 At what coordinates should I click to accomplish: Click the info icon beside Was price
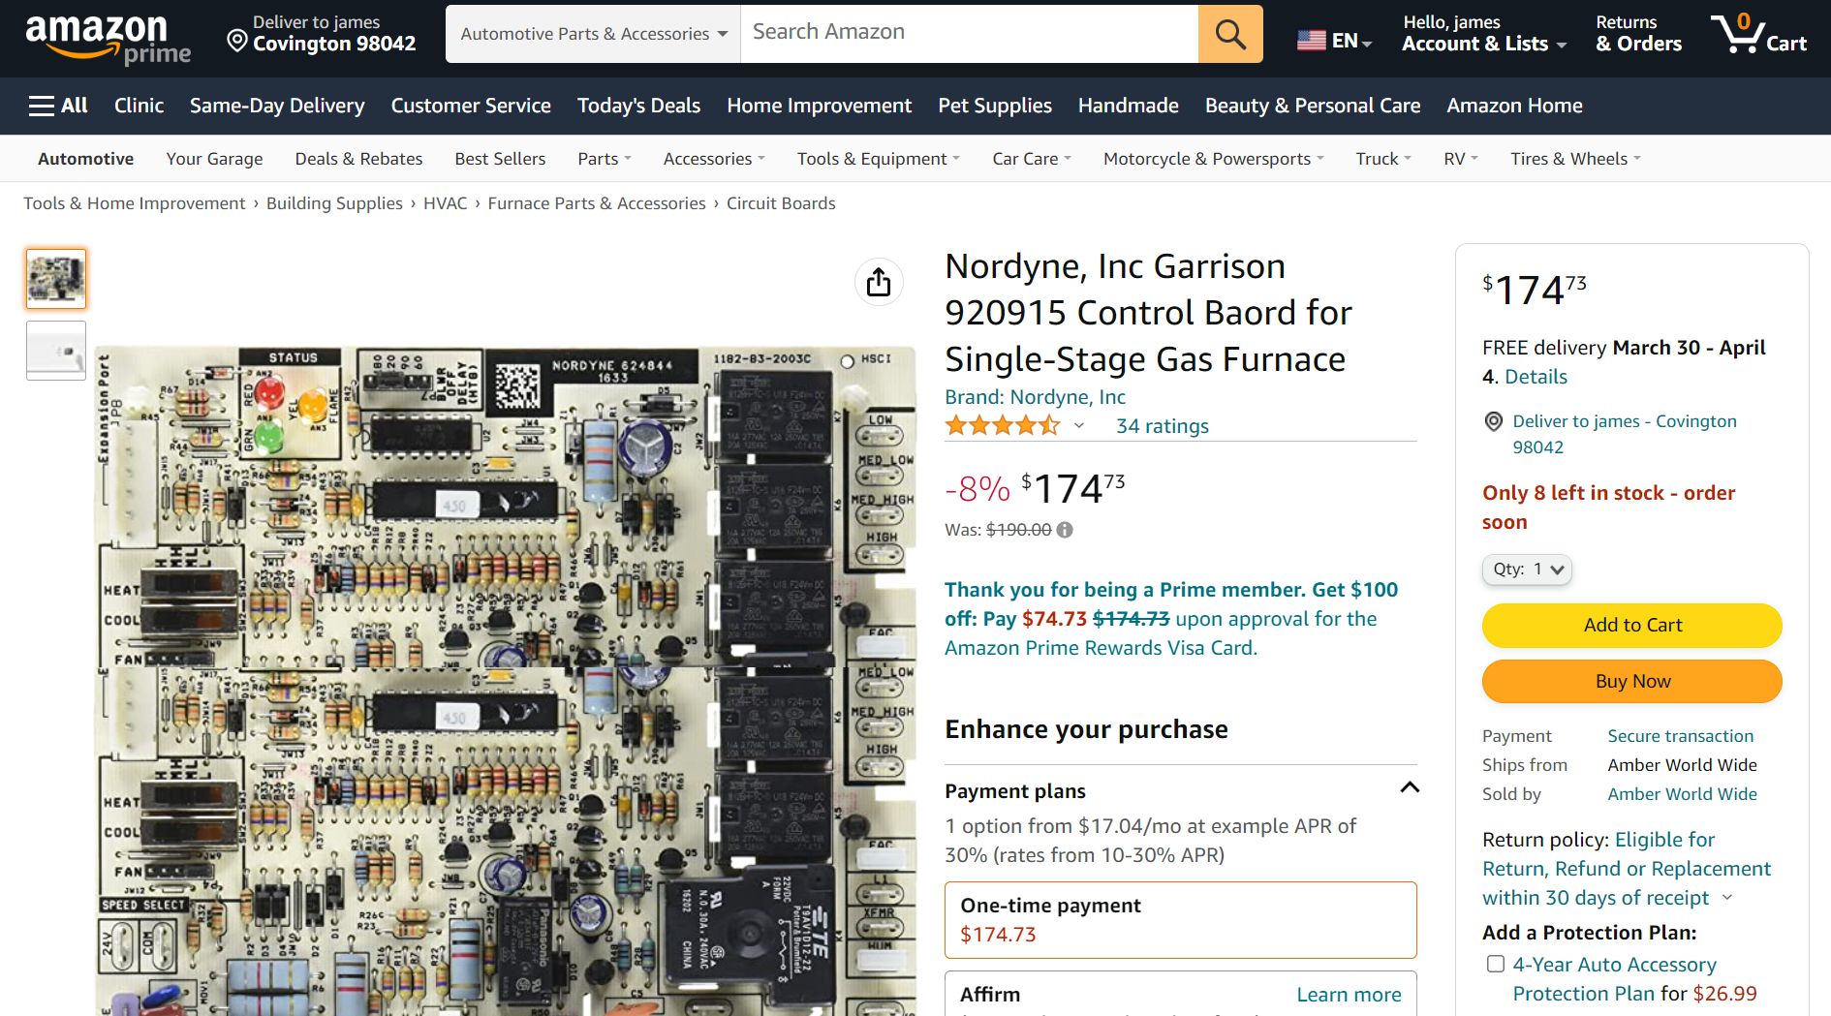(1065, 530)
